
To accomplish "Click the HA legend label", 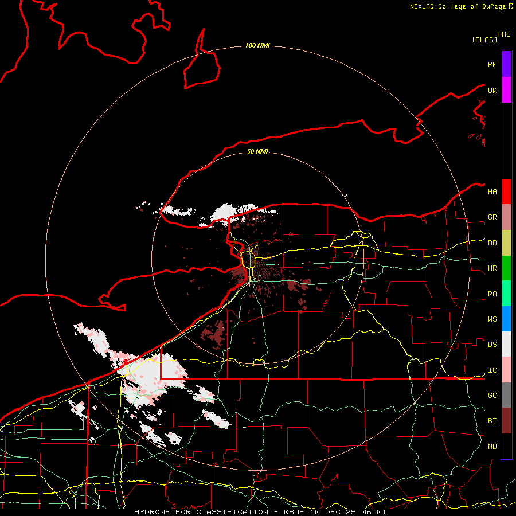I will (x=492, y=191).
